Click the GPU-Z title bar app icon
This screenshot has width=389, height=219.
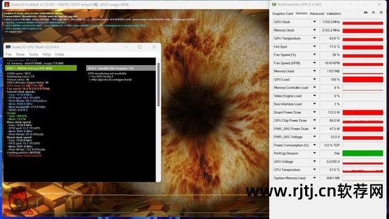coord(274,4)
